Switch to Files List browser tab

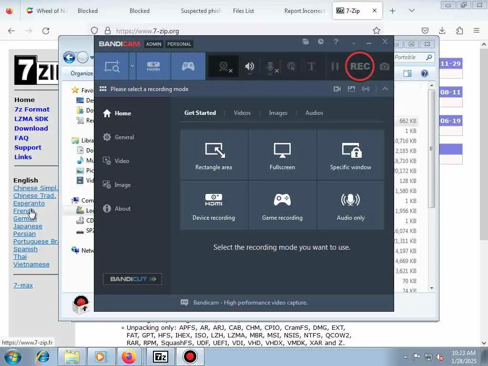click(x=244, y=11)
